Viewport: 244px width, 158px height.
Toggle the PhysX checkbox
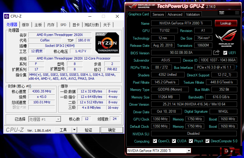191,141
